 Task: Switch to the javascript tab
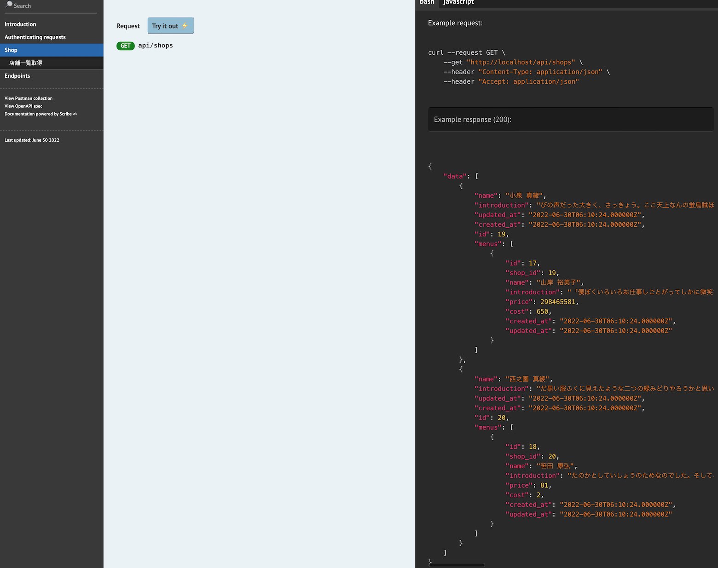tap(458, 3)
